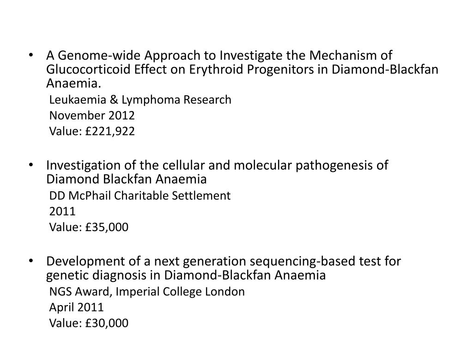Viewport: 473px width, 355px height.
Task: Click NGS Award, Imperial College London text
Action: (x=147, y=292)
